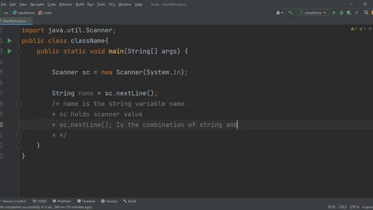Click the build completed status message
The image size is (373, 210).
46,207
